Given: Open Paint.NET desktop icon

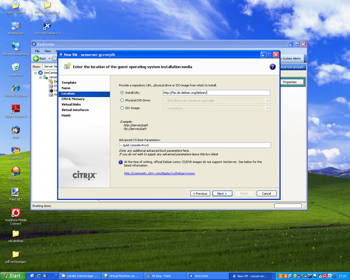Looking at the screenshot, I should tap(16, 195).
